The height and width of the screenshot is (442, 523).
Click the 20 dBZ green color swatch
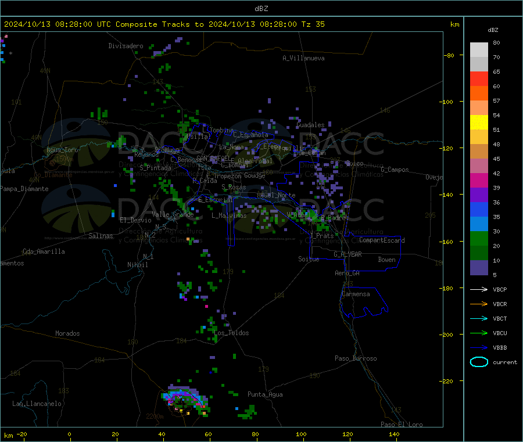(479, 253)
